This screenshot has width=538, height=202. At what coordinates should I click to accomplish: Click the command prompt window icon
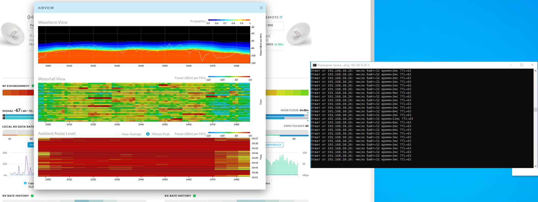[314, 65]
